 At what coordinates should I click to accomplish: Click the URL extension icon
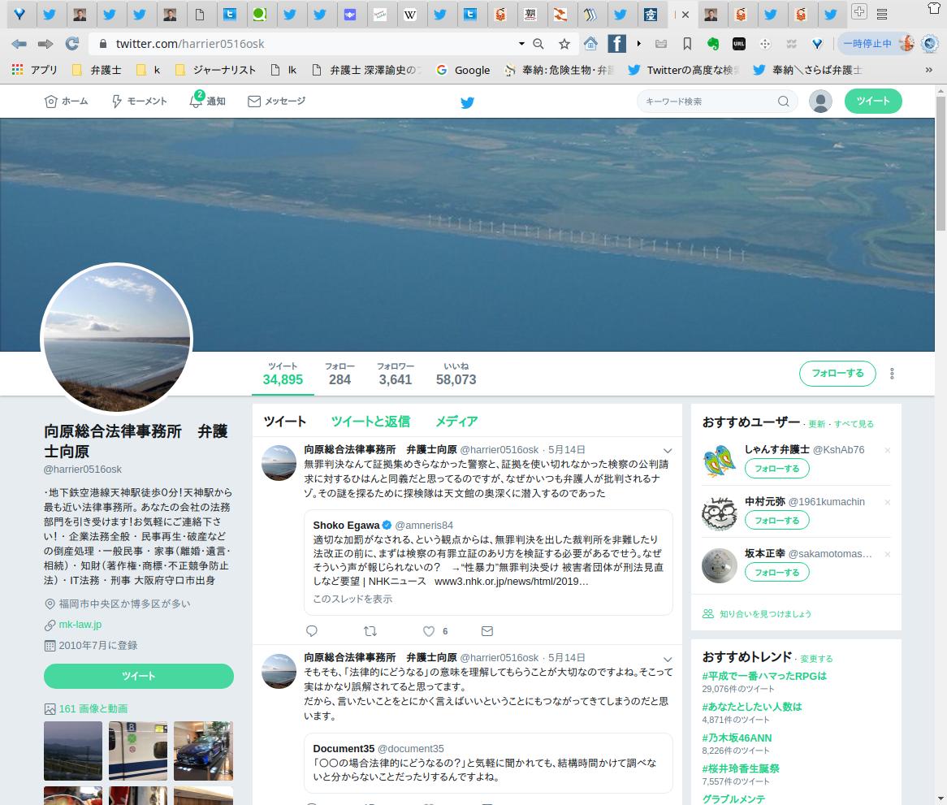tap(738, 44)
